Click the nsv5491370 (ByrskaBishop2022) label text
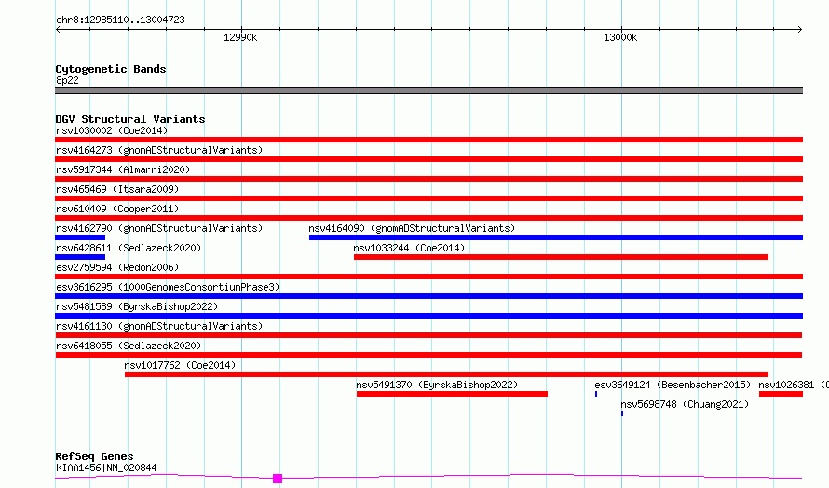 click(437, 385)
